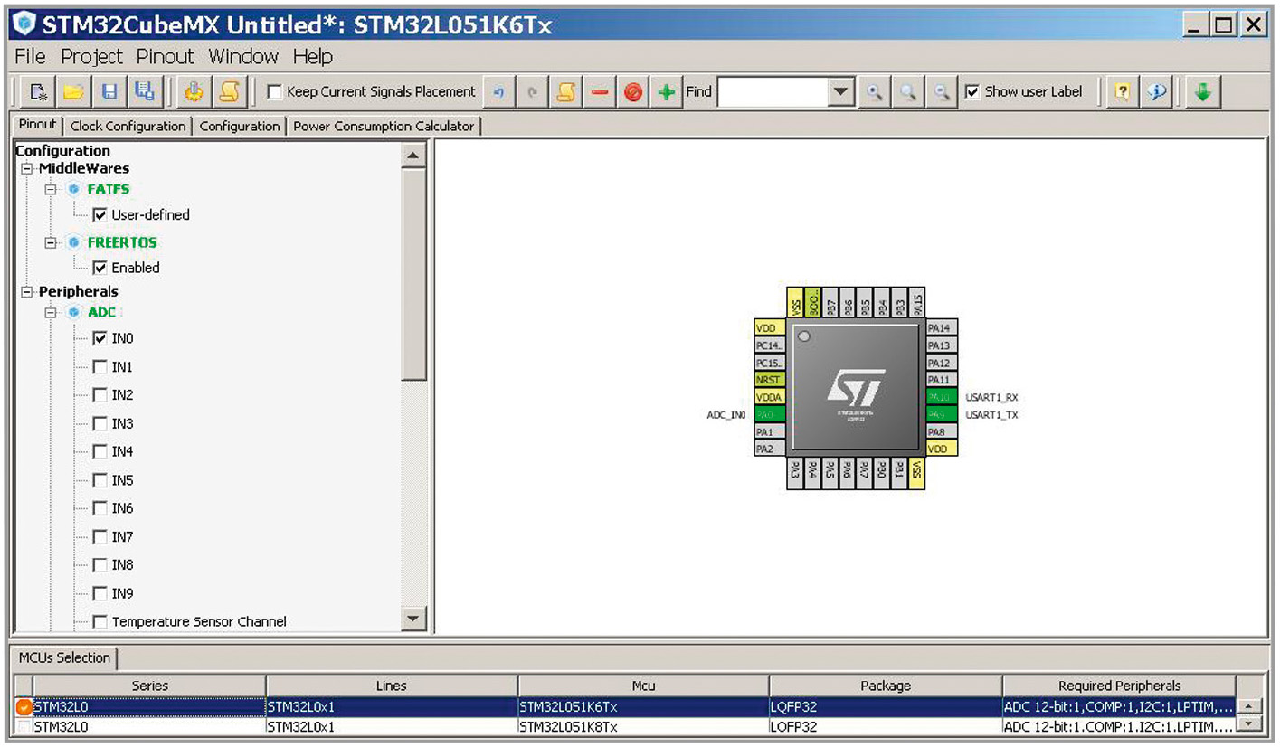
Task: Collapse the FATFS tree node
Action: click(x=52, y=189)
